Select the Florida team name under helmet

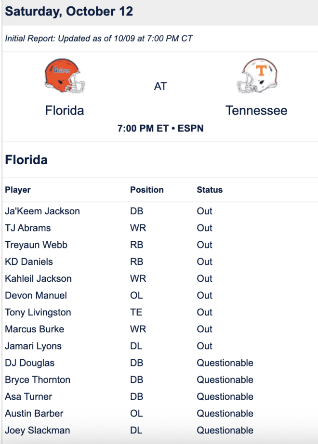(65, 110)
